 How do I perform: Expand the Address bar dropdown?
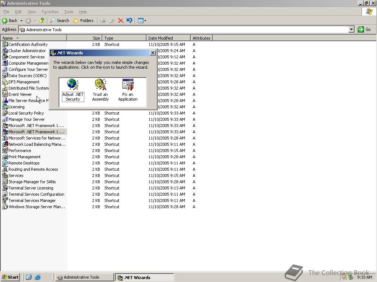coord(352,29)
